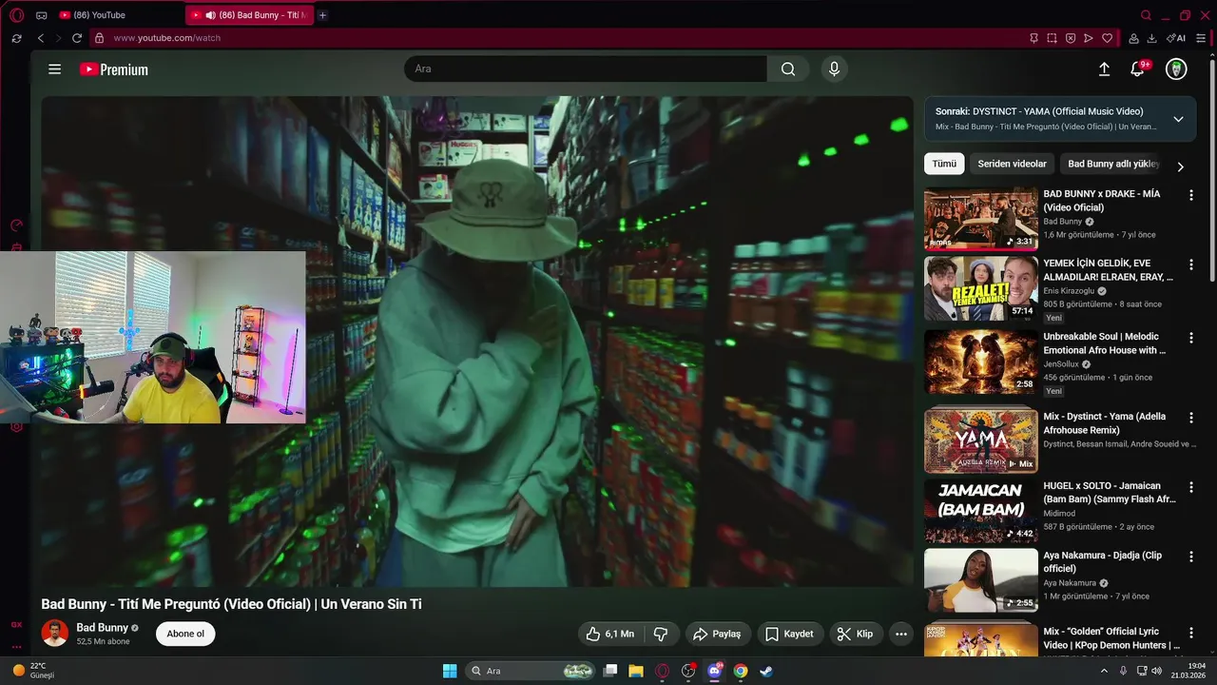Like the video with 6,1 Mn
The width and height of the screenshot is (1217, 685).
[x=610, y=634]
